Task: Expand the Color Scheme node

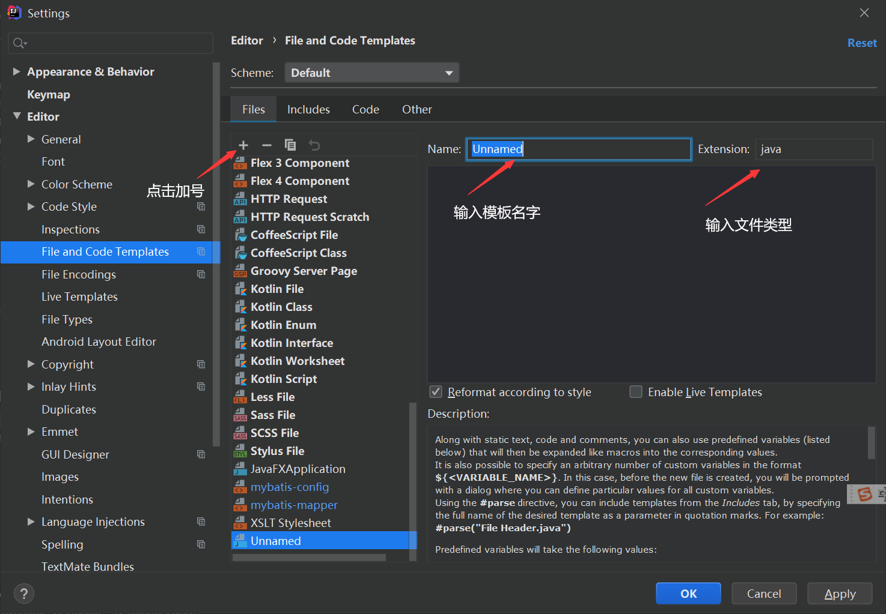Action: click(31, 184)
